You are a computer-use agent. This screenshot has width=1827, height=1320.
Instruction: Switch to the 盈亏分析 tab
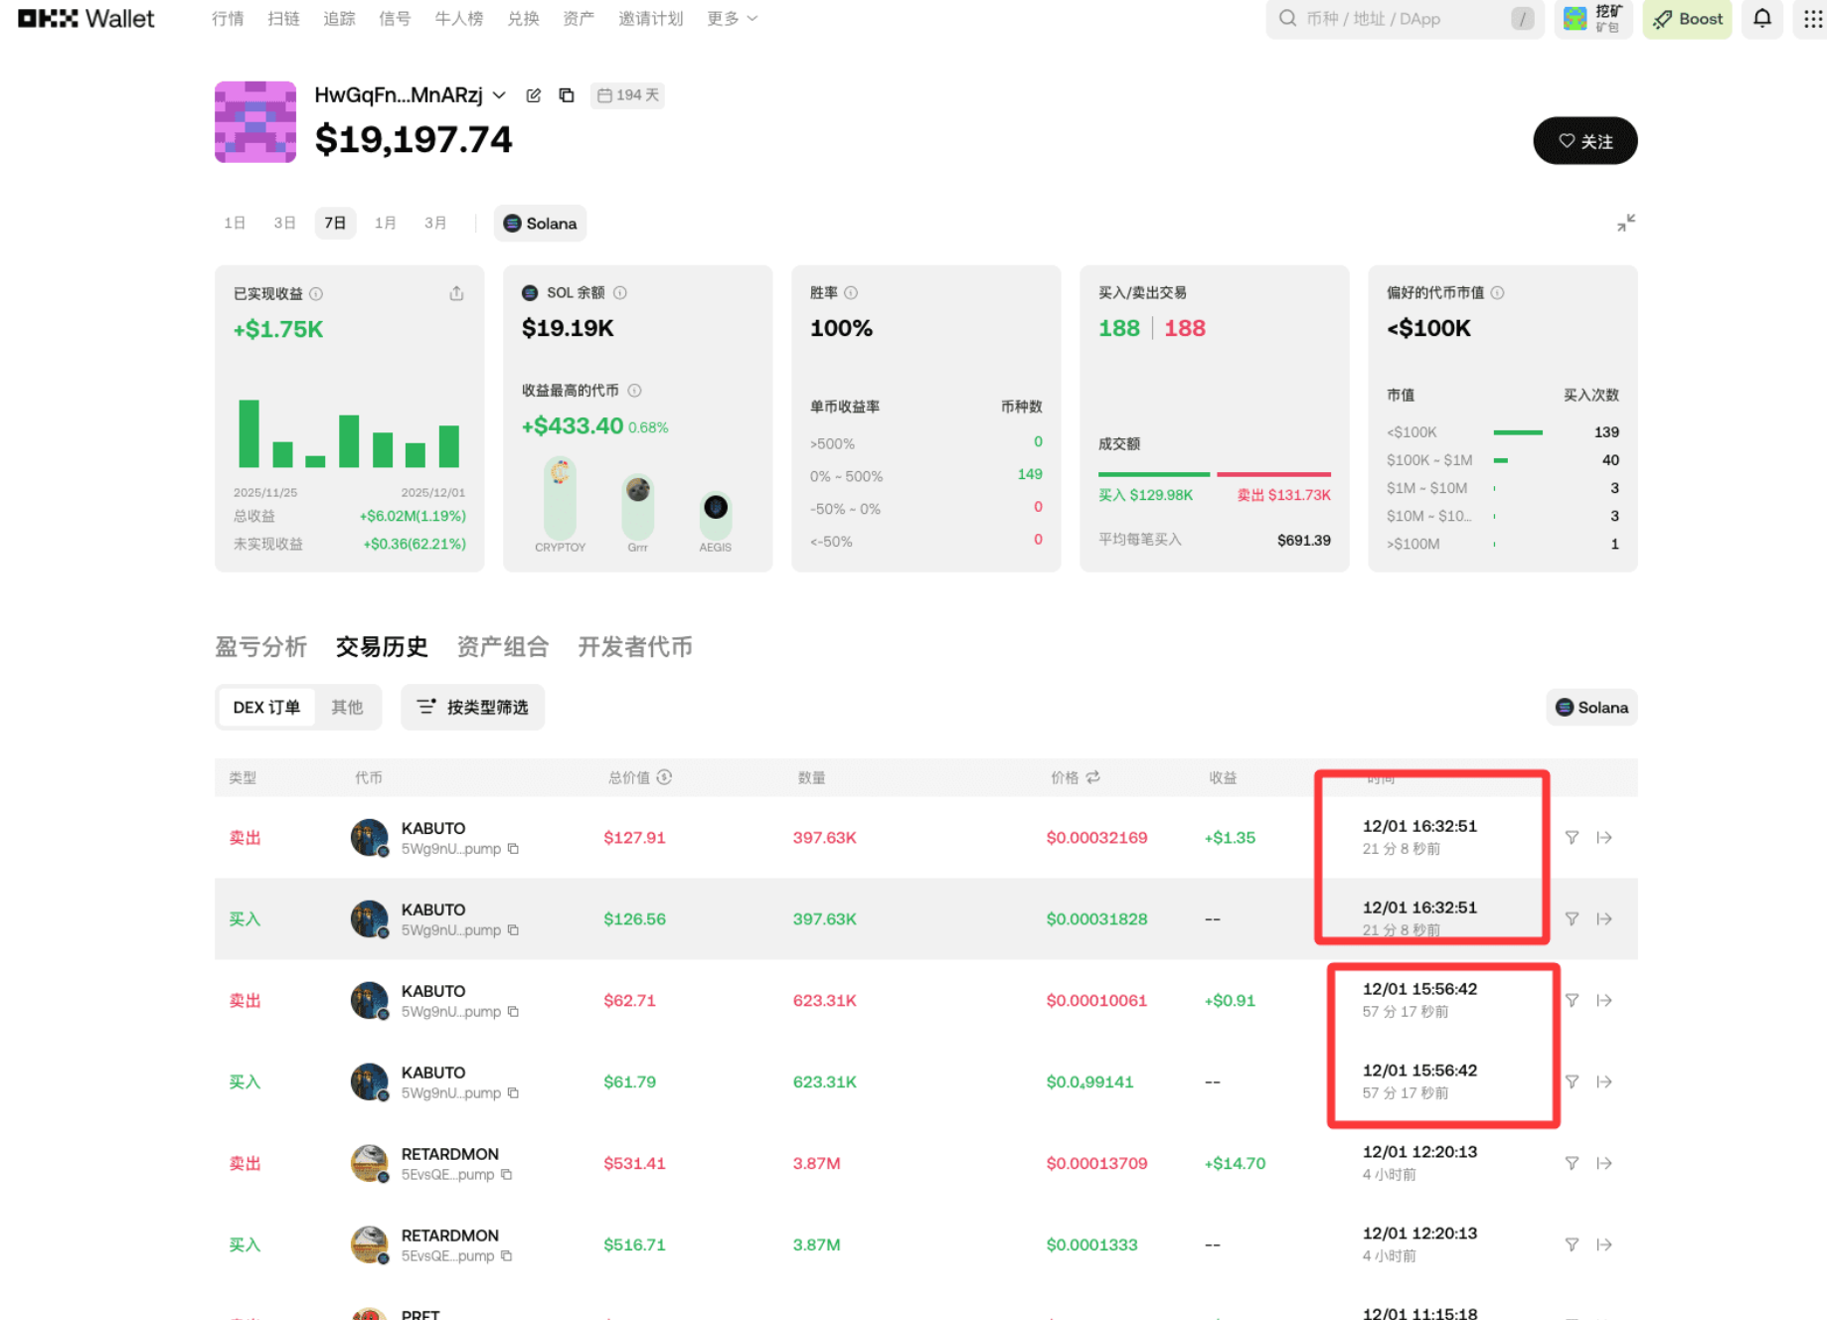(x=261, y=647)
